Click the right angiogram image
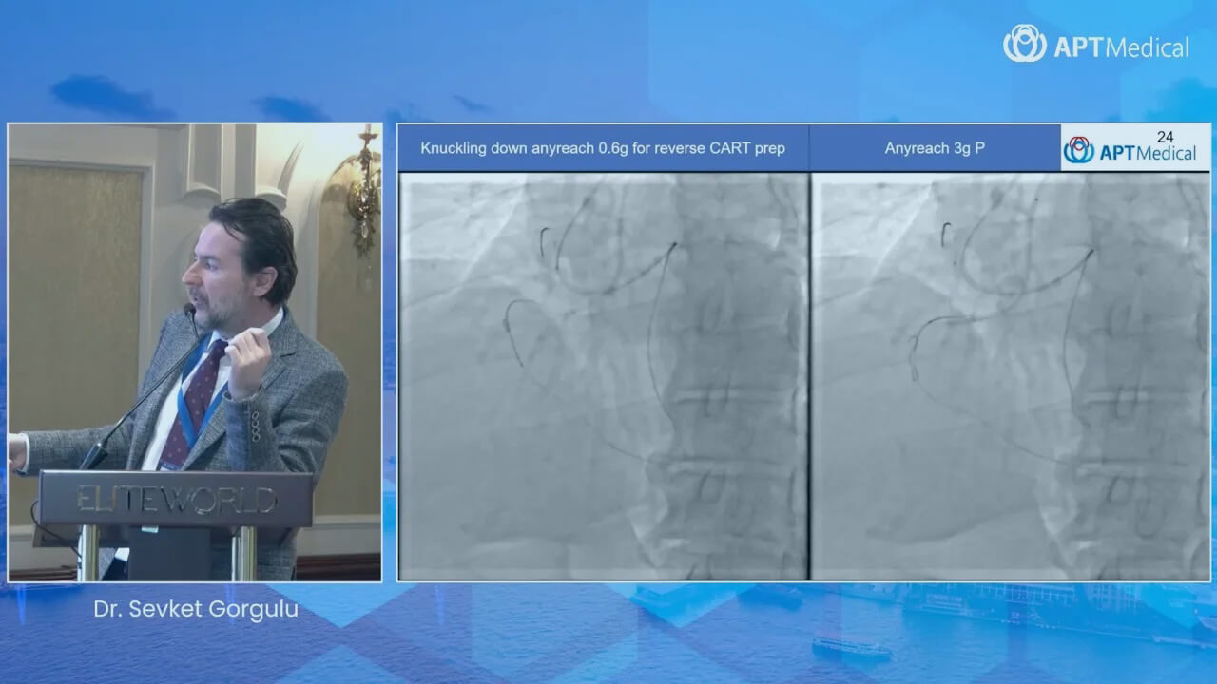 (1011, 376)
